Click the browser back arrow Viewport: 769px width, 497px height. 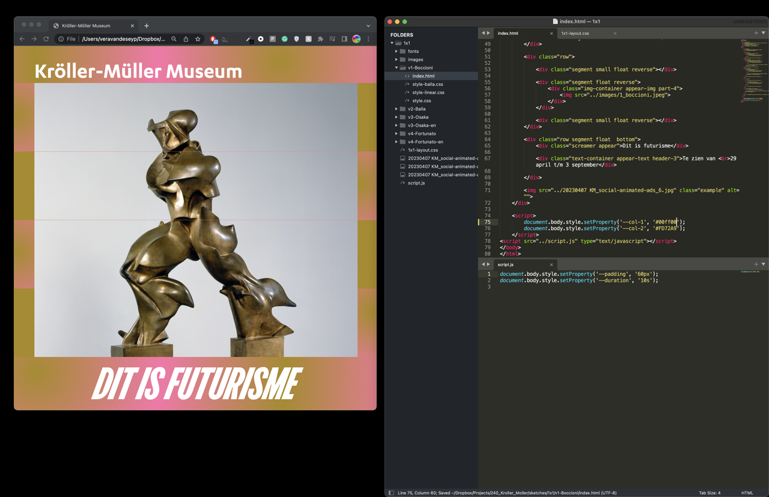(x=22, y=39)
